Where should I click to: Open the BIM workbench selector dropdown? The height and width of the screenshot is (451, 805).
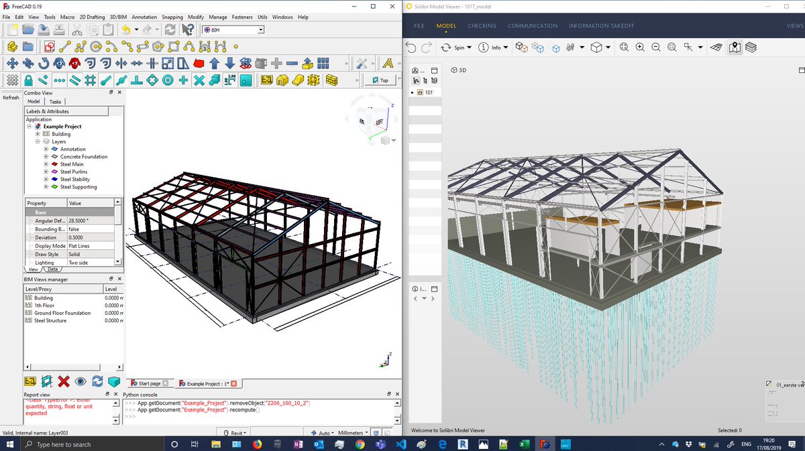tap(233, 30)
